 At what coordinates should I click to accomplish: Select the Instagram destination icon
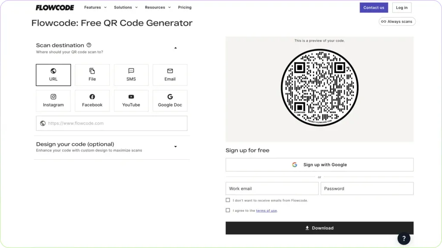(53, 100)
